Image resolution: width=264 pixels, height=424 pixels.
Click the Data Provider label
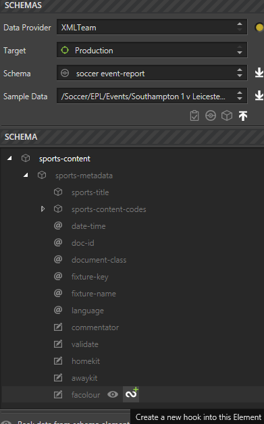pyautogui.click(x=27, y=28)
